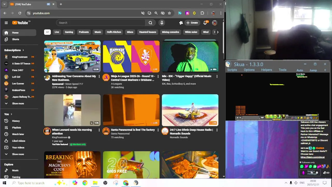Reload the YouTube page

(x=20, y=13)
